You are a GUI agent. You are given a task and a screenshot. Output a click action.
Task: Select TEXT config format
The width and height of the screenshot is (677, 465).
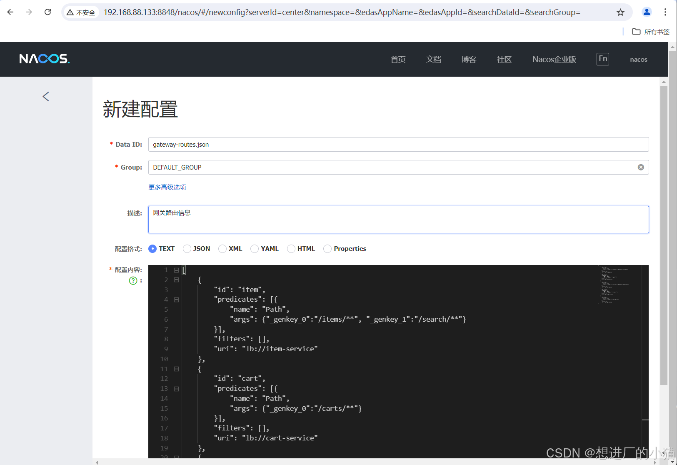[x=152, y=249]
